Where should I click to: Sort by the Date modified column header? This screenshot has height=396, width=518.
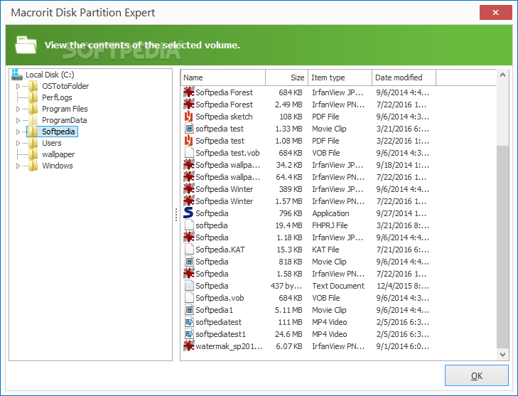tap(404, 77)
